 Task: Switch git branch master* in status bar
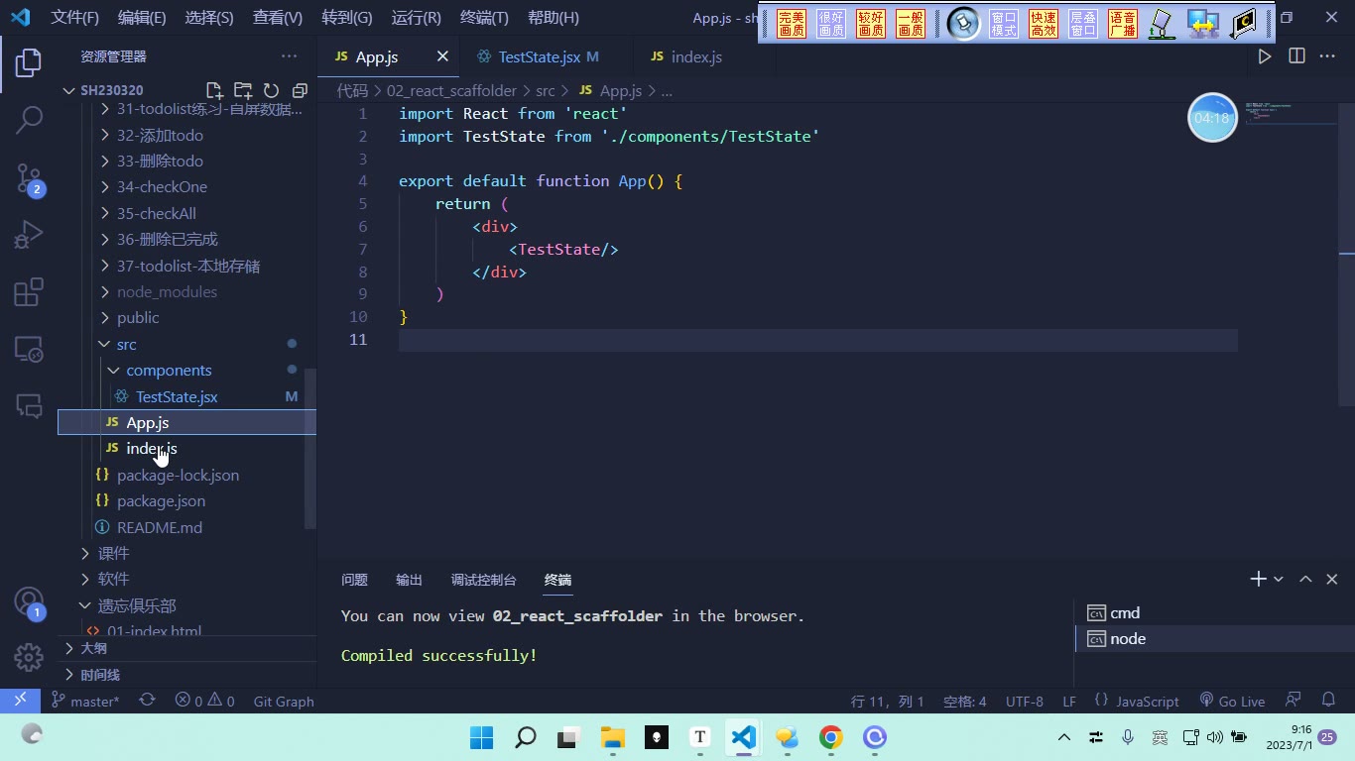tap(85, 701)
